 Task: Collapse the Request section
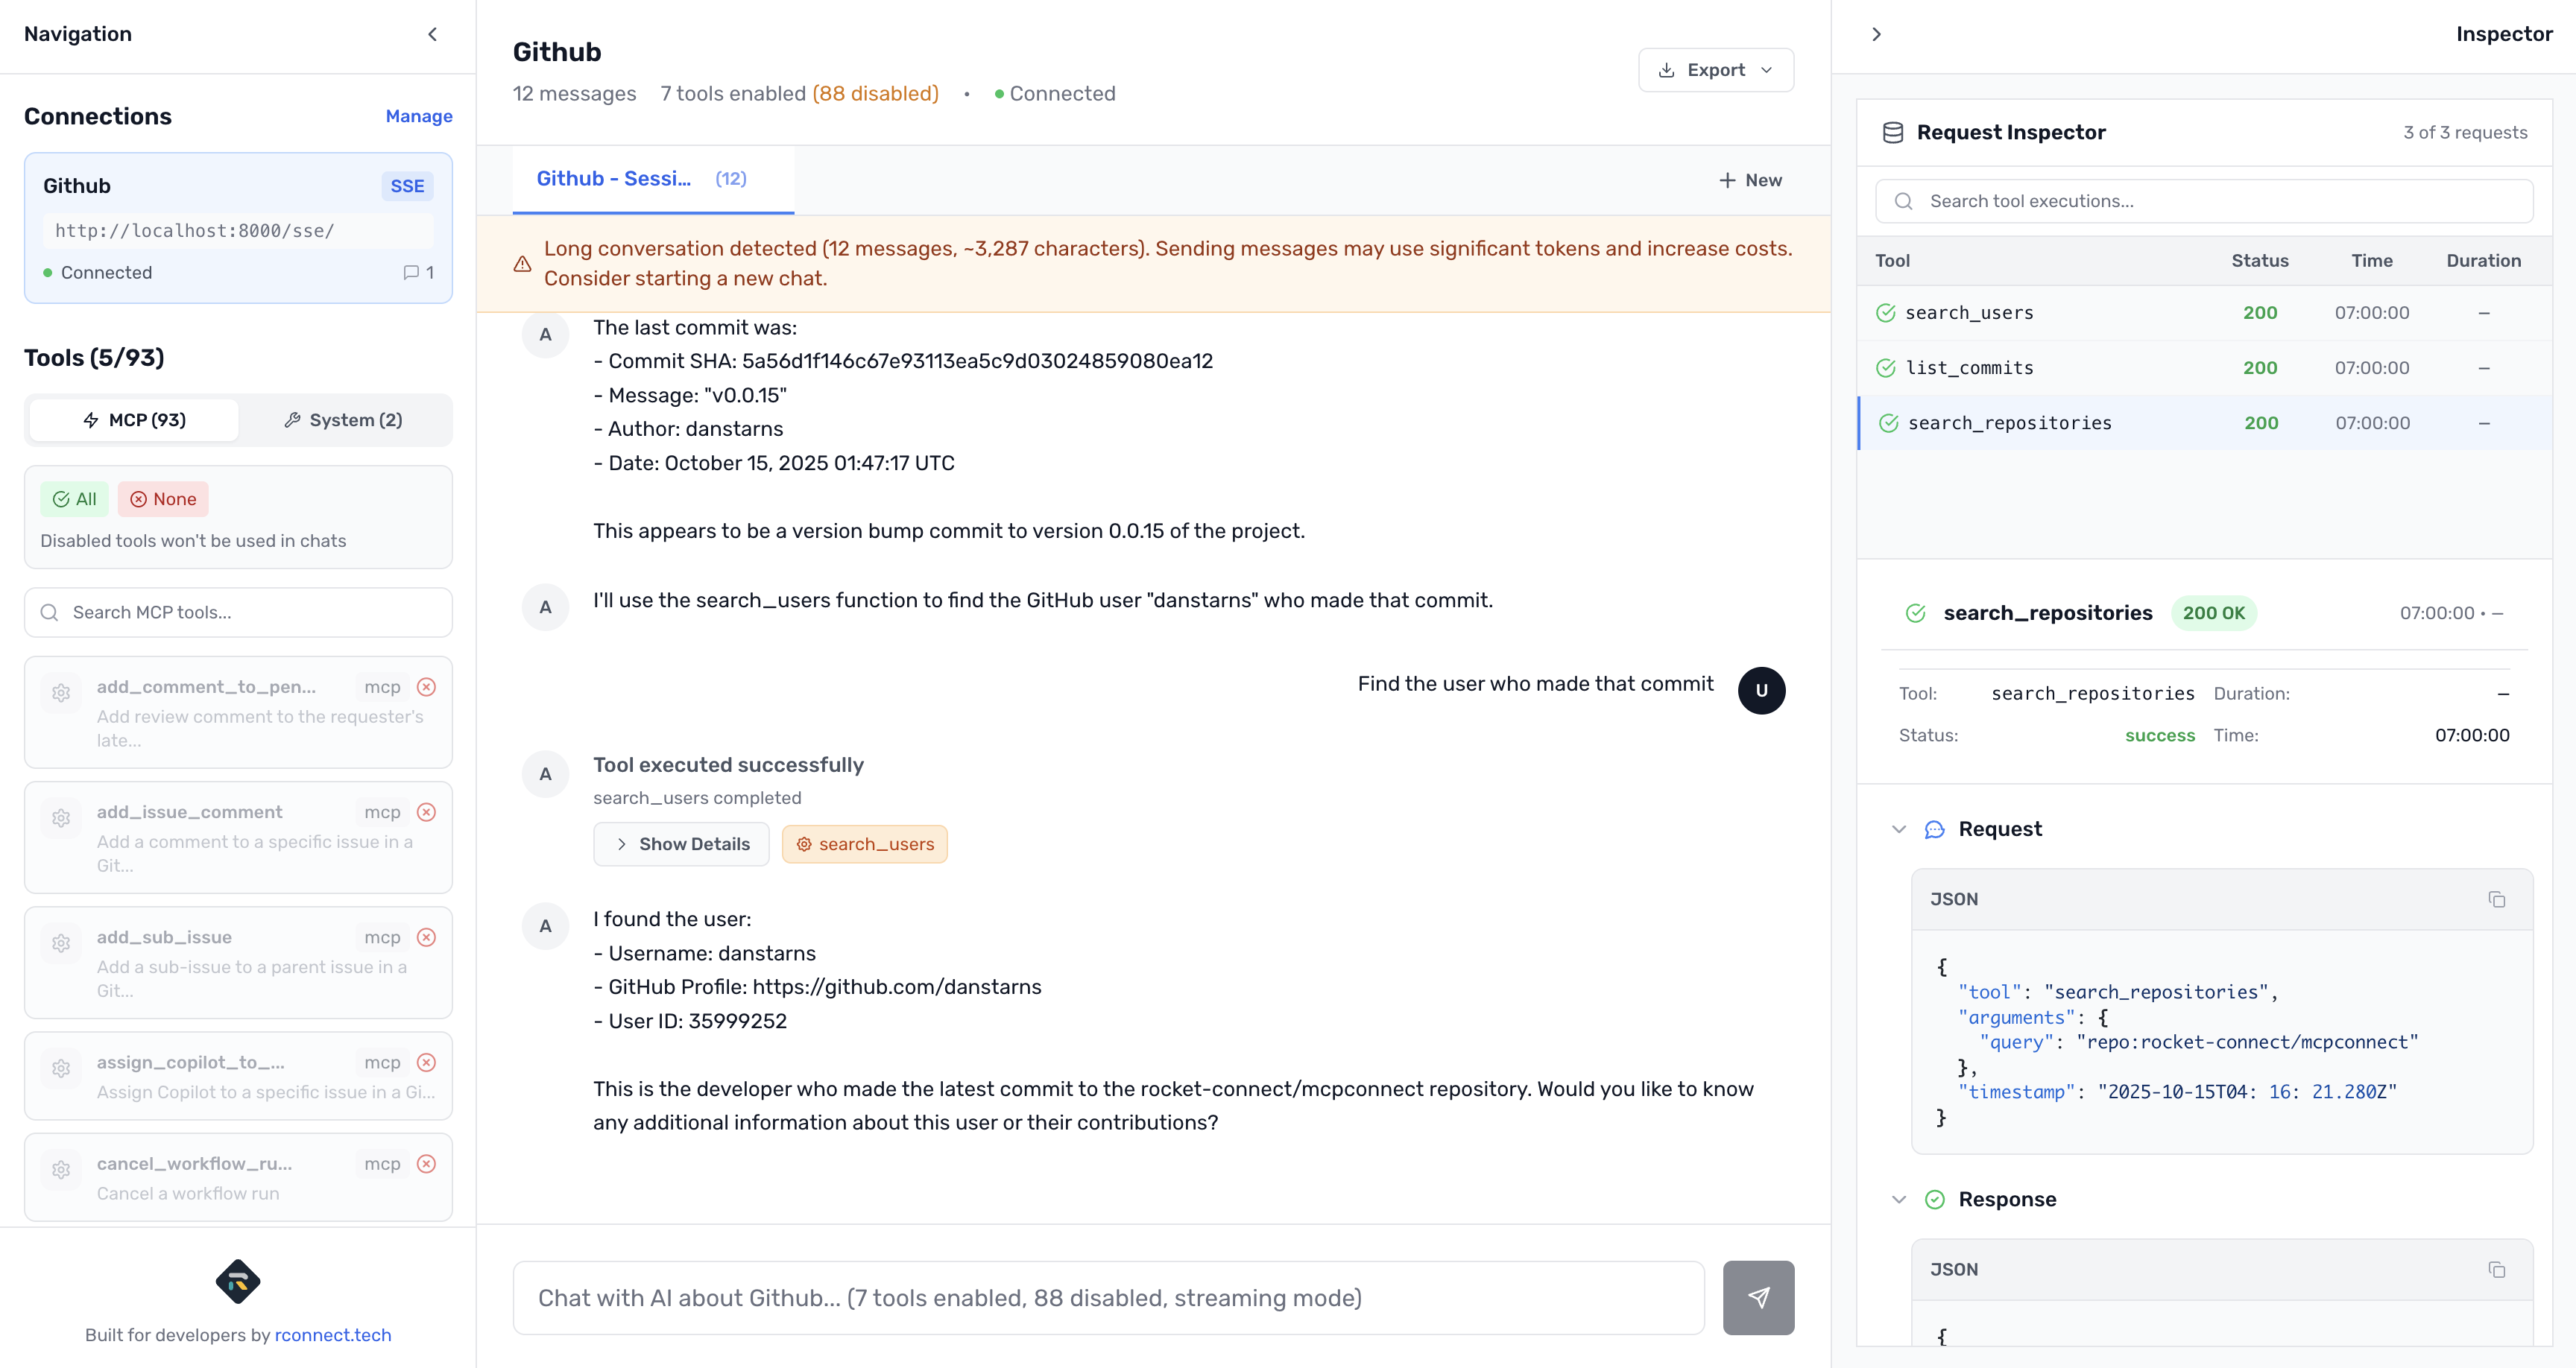tap(1899, 828)
